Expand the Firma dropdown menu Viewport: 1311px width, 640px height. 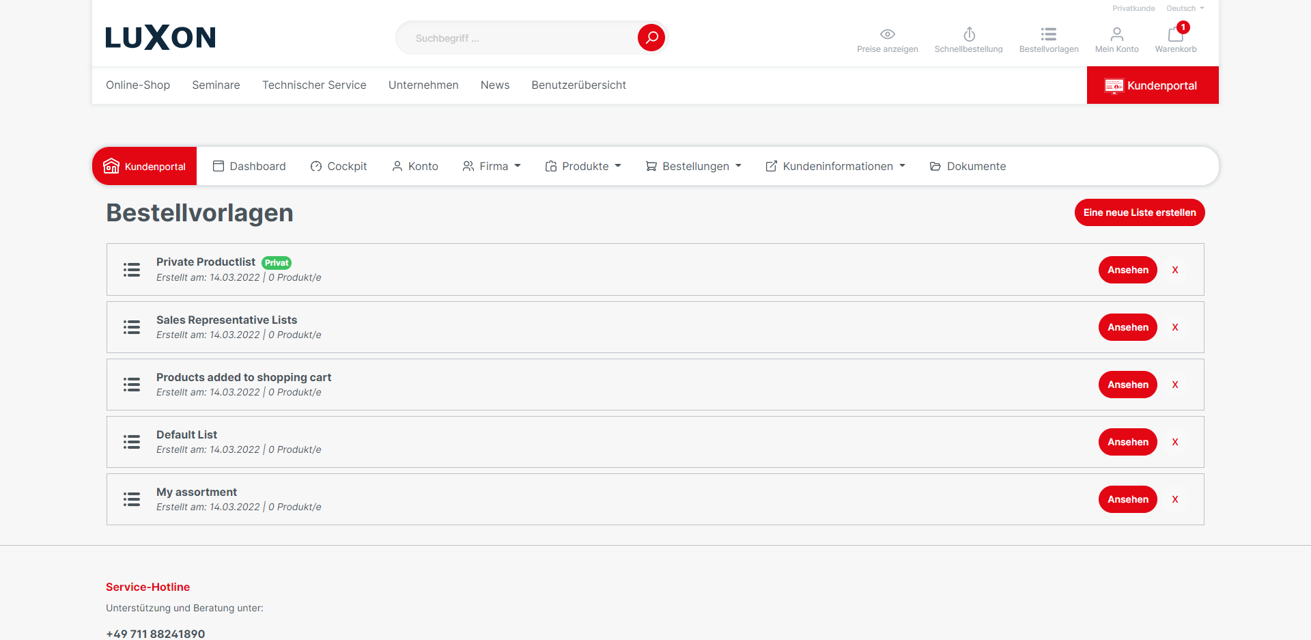pos(492,166)
